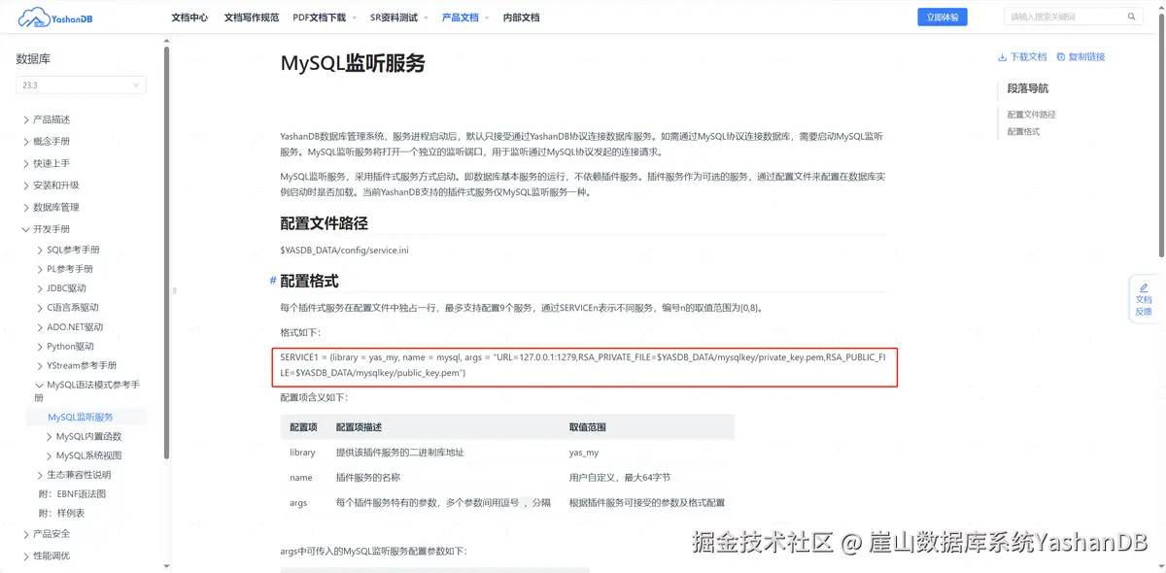The image size is (1166, 573).
Task: Expand the 生态兼容性说明 node
Action: [40, 475]
